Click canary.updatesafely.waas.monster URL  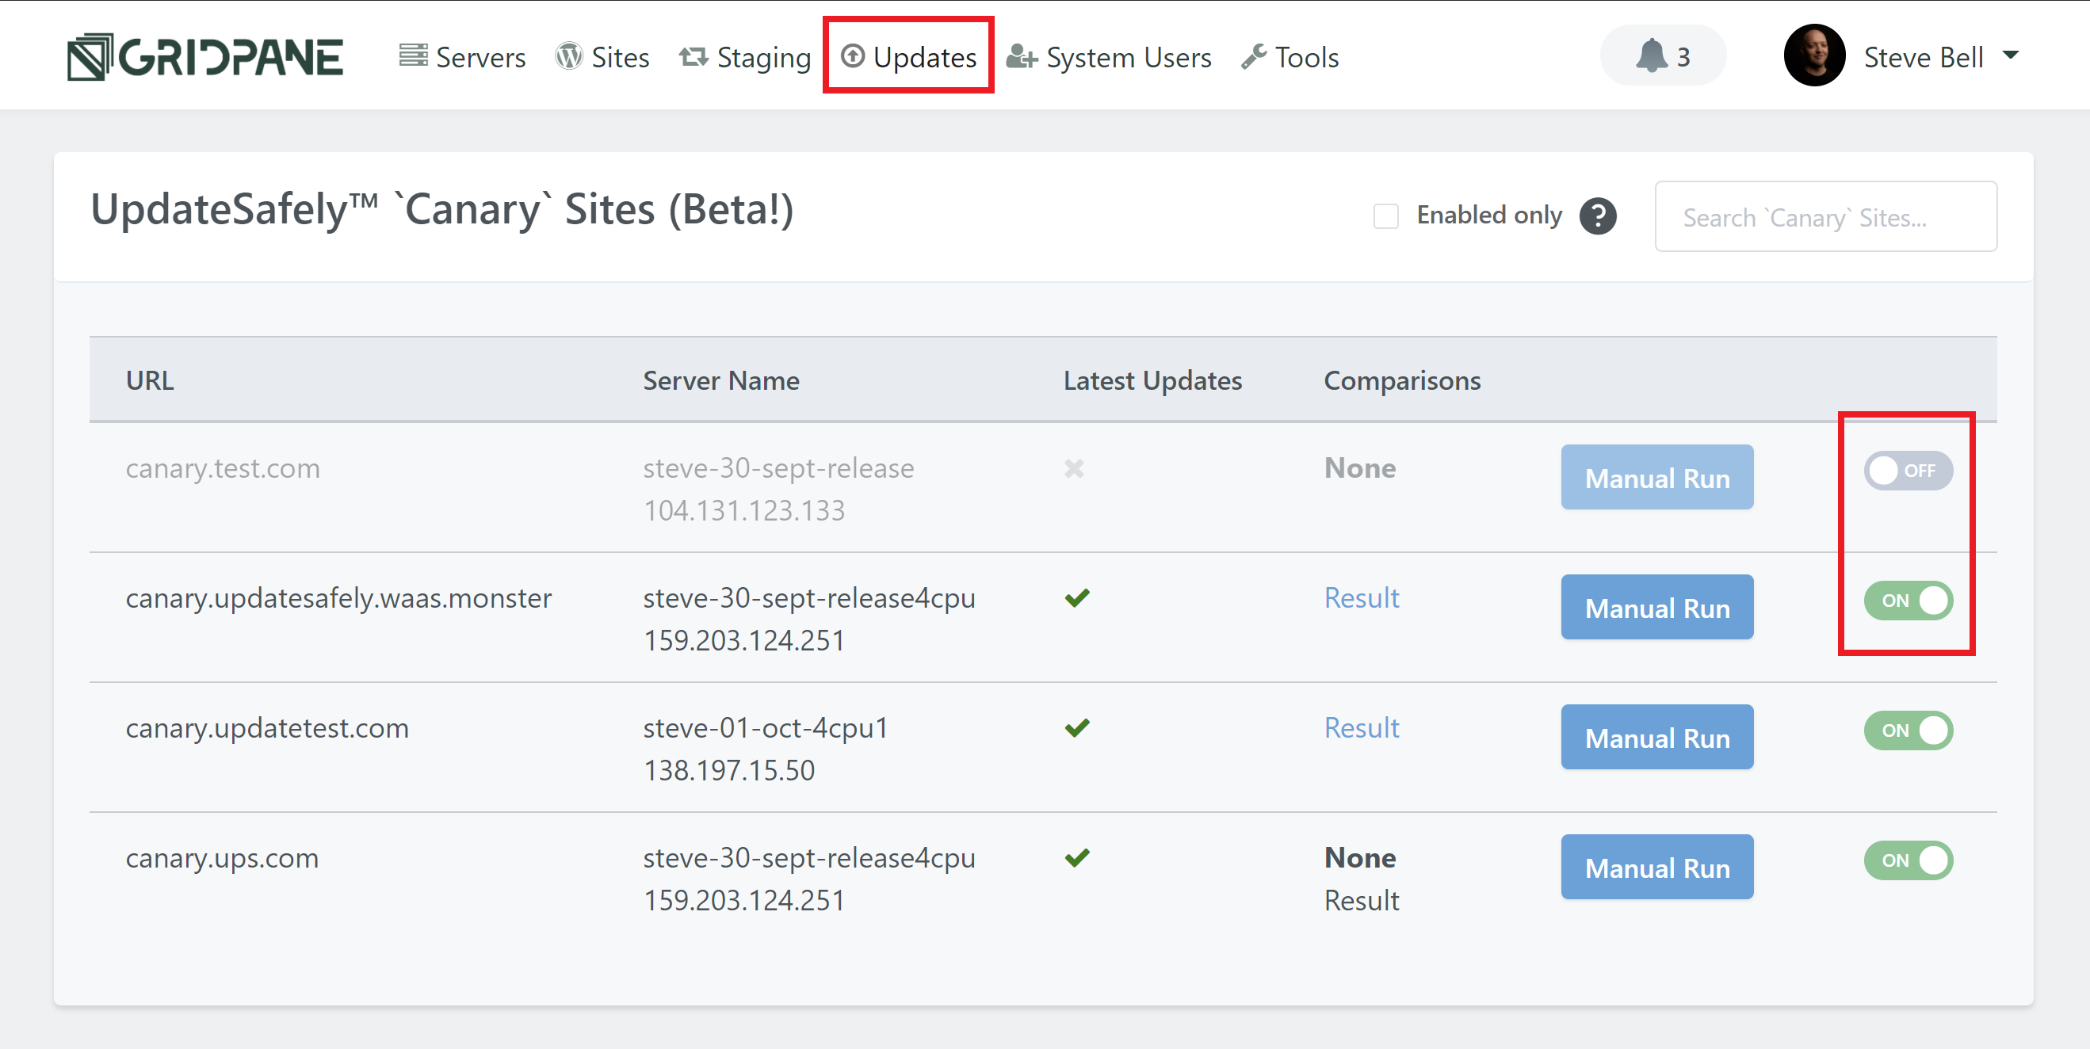338,598
